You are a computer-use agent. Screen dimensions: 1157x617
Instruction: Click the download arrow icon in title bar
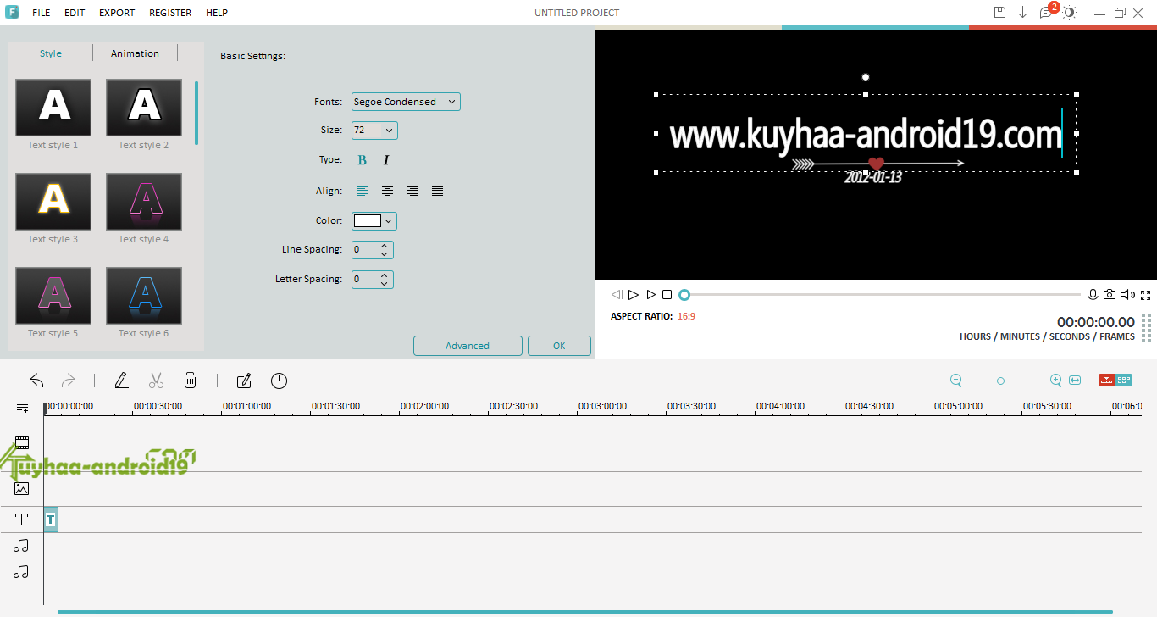tap(1022, 13)
